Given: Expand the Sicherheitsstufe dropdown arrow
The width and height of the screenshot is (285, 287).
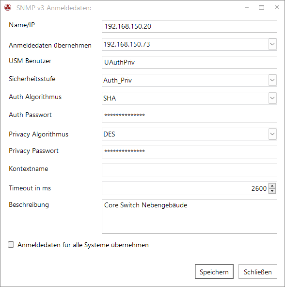Looking at the screenshot, I should [x=272, y=80].
